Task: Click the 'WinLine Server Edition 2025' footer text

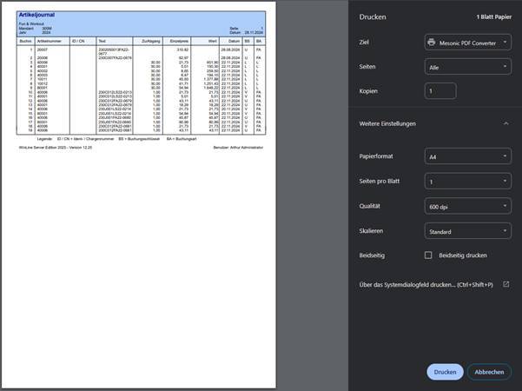Action: tap(56, 148)
